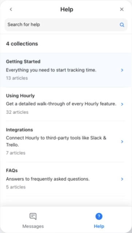Open the Messages speech bubble icon
This screenshot has height=233, width=132.
click(33, 217)
